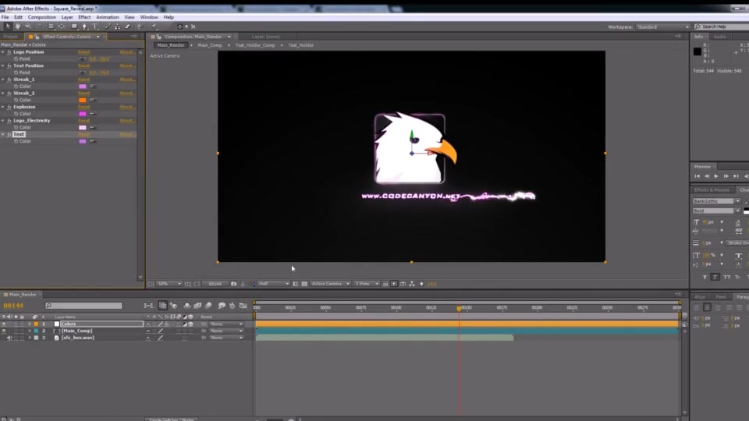The height and width of the screenshot is (421, 749).
Task: Click About for Streak_1 effect
Action: click(126, 80)
